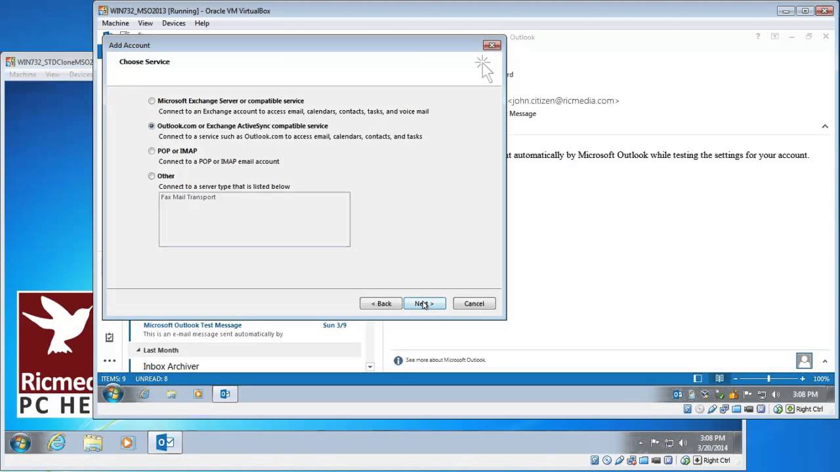840x472 pixels.
Task: Open Devices menu of WIN732_MSO2013 VM window
Action: coord(173,23)
